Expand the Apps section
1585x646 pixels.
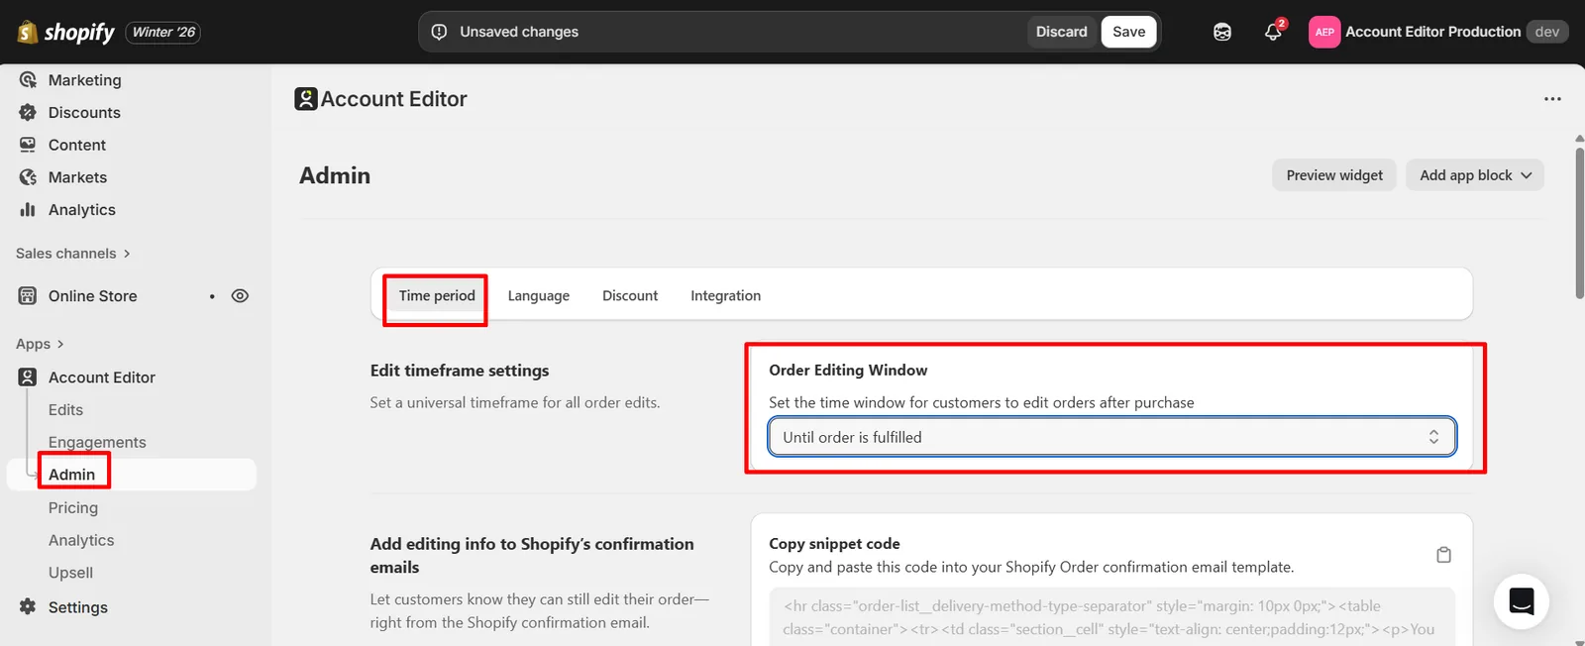pyautogui.click(x=40, y=344)
